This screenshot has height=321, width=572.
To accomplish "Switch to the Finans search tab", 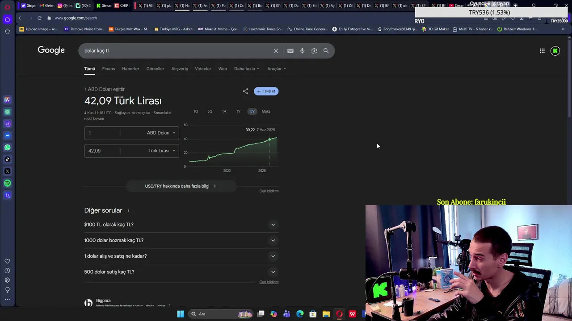I will click(109, 69).
